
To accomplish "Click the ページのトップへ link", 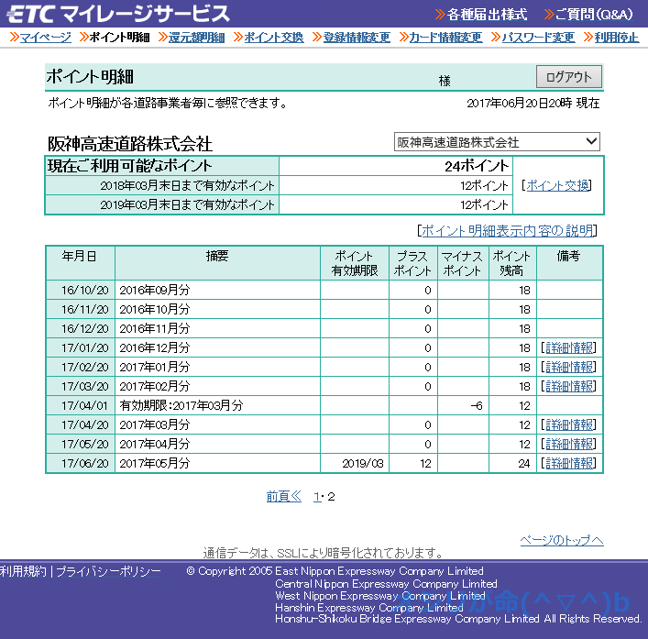I will pyautogui.click(x=562, y=540).
